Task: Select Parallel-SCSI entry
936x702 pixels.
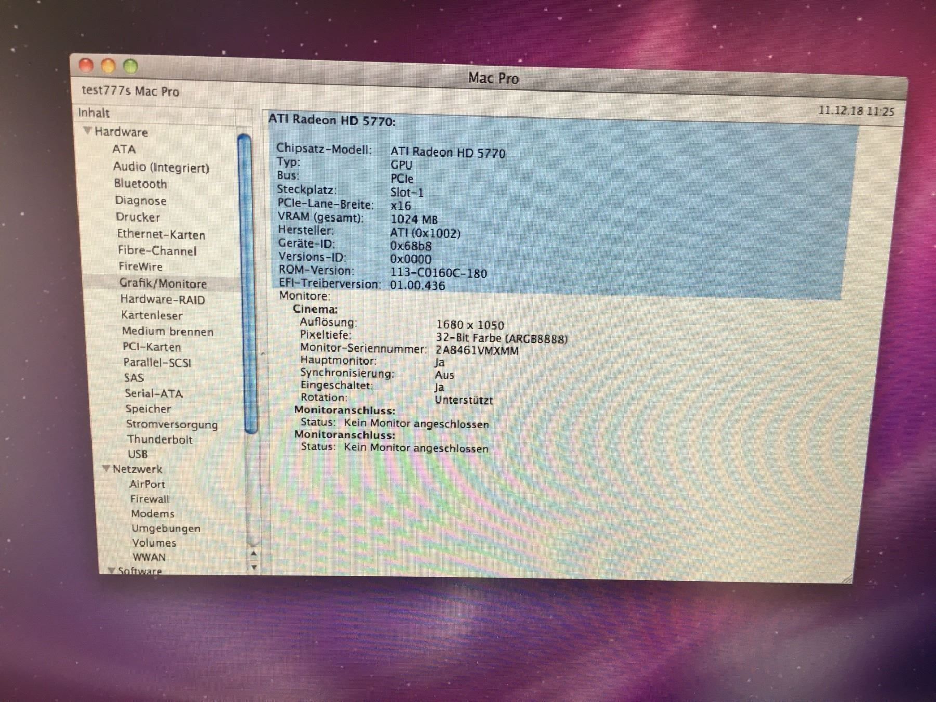Action: (157, 362)
